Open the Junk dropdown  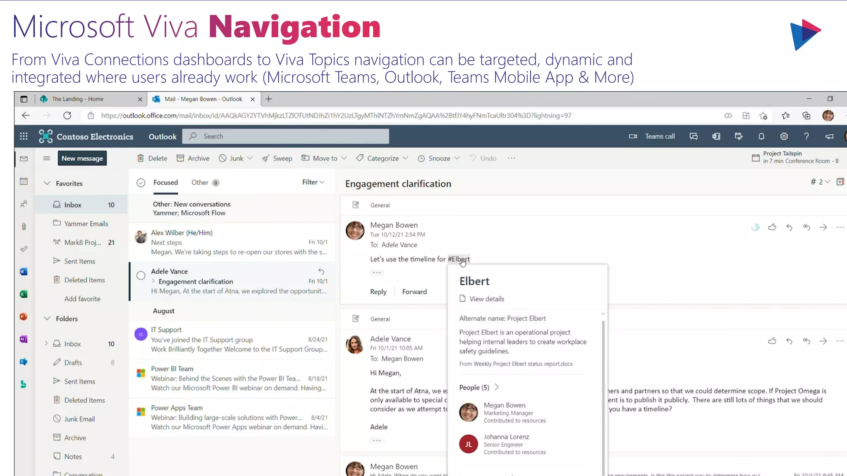[x=250, y=158]
